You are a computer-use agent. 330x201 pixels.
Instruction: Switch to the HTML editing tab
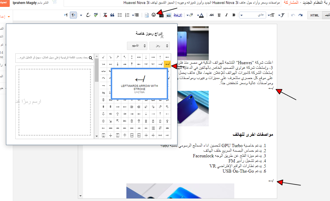click(x=315, y=15)
